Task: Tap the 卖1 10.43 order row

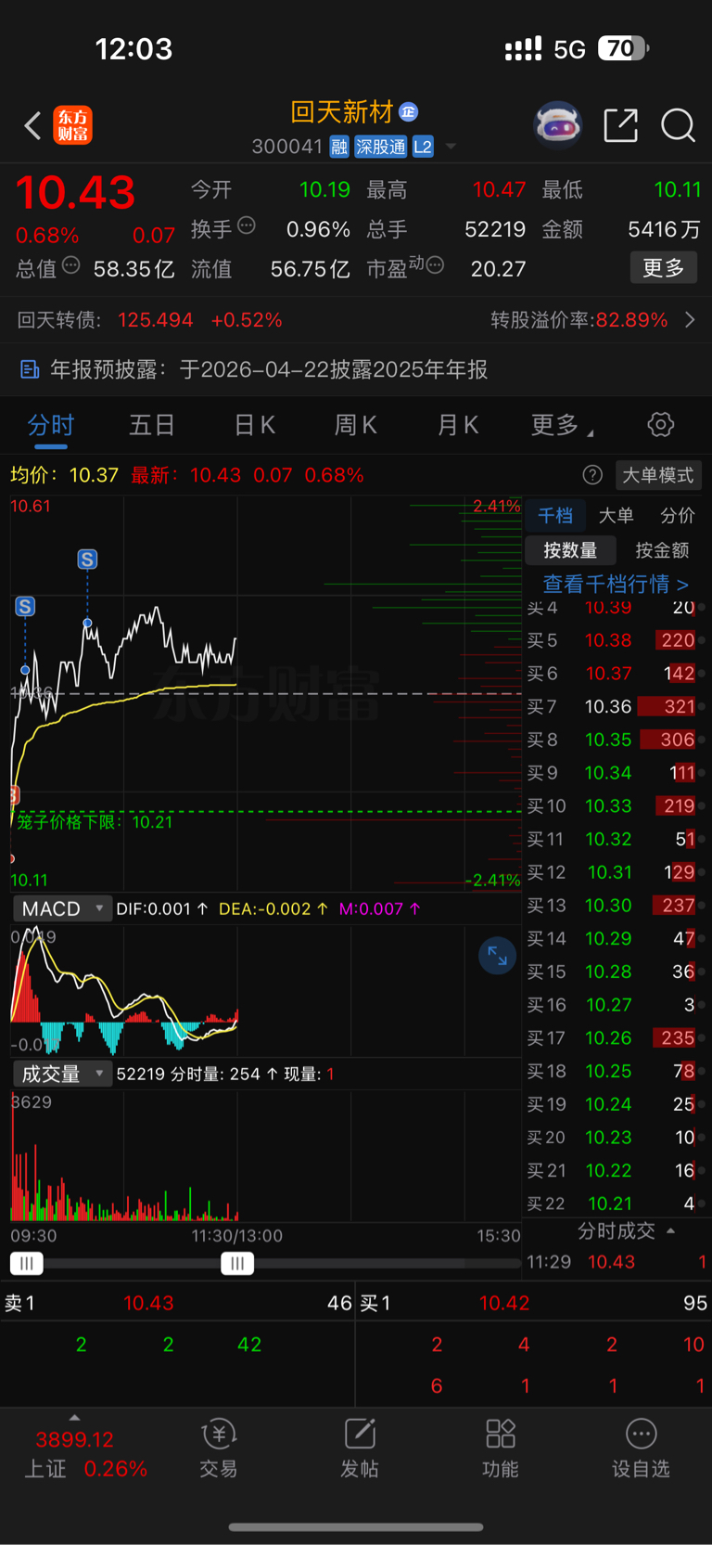Action: point(177,1303)
